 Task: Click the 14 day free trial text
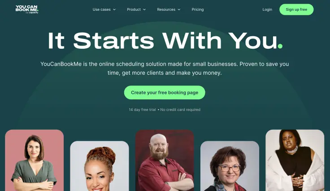tap(142, 110)
